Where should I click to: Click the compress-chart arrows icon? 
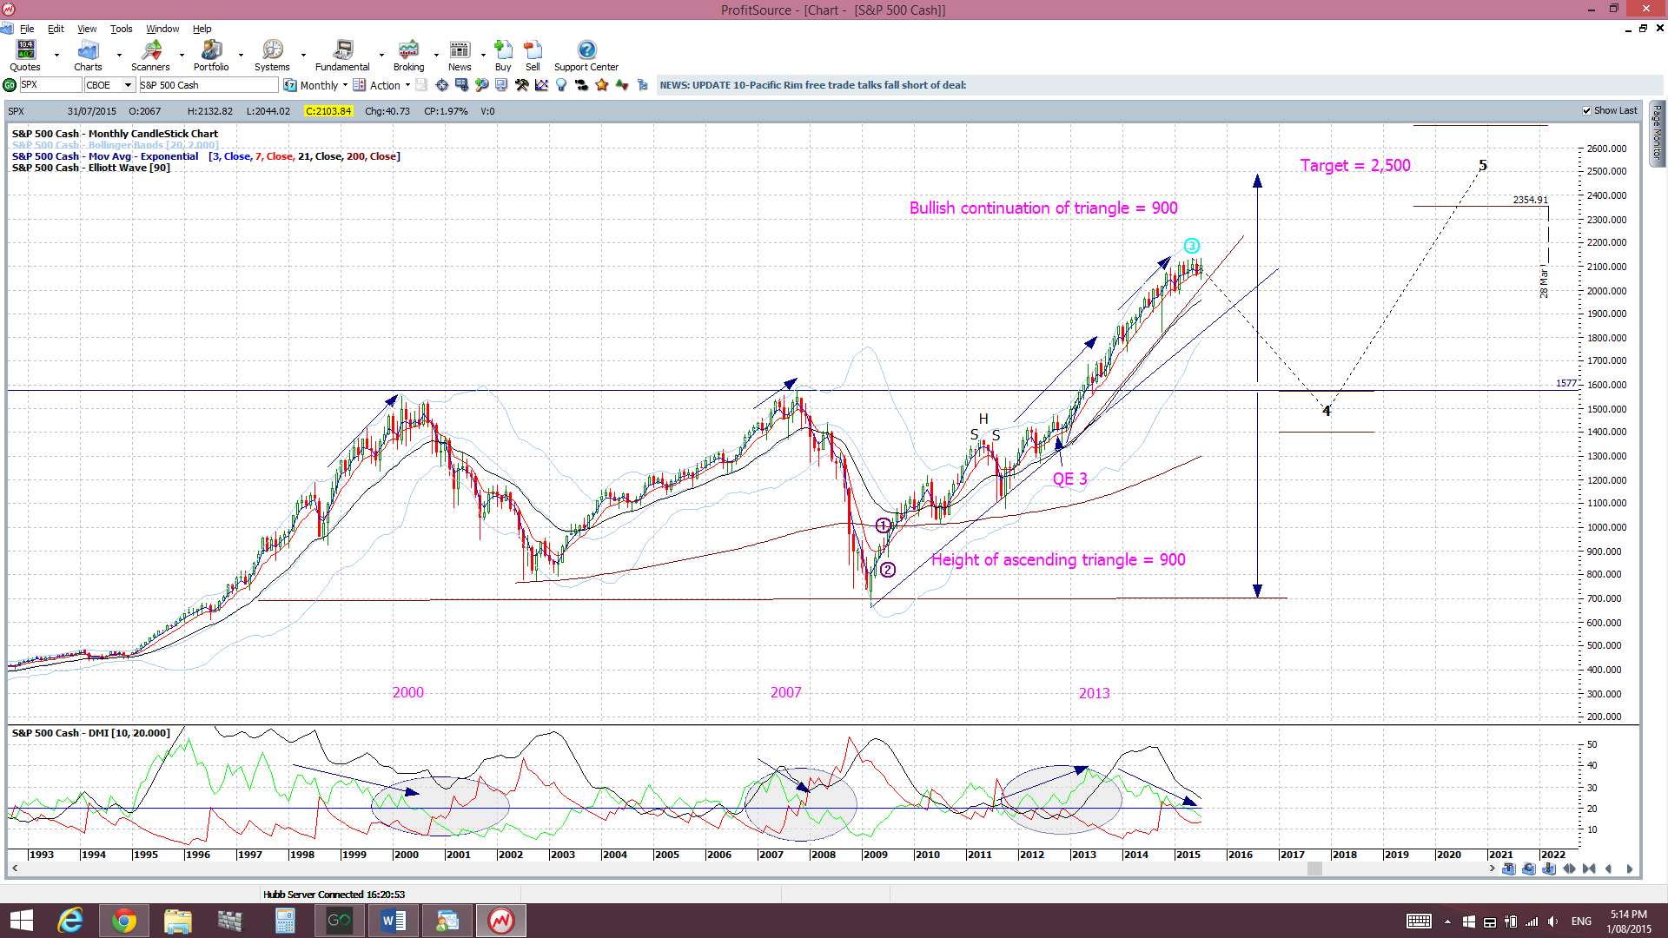1590,869
